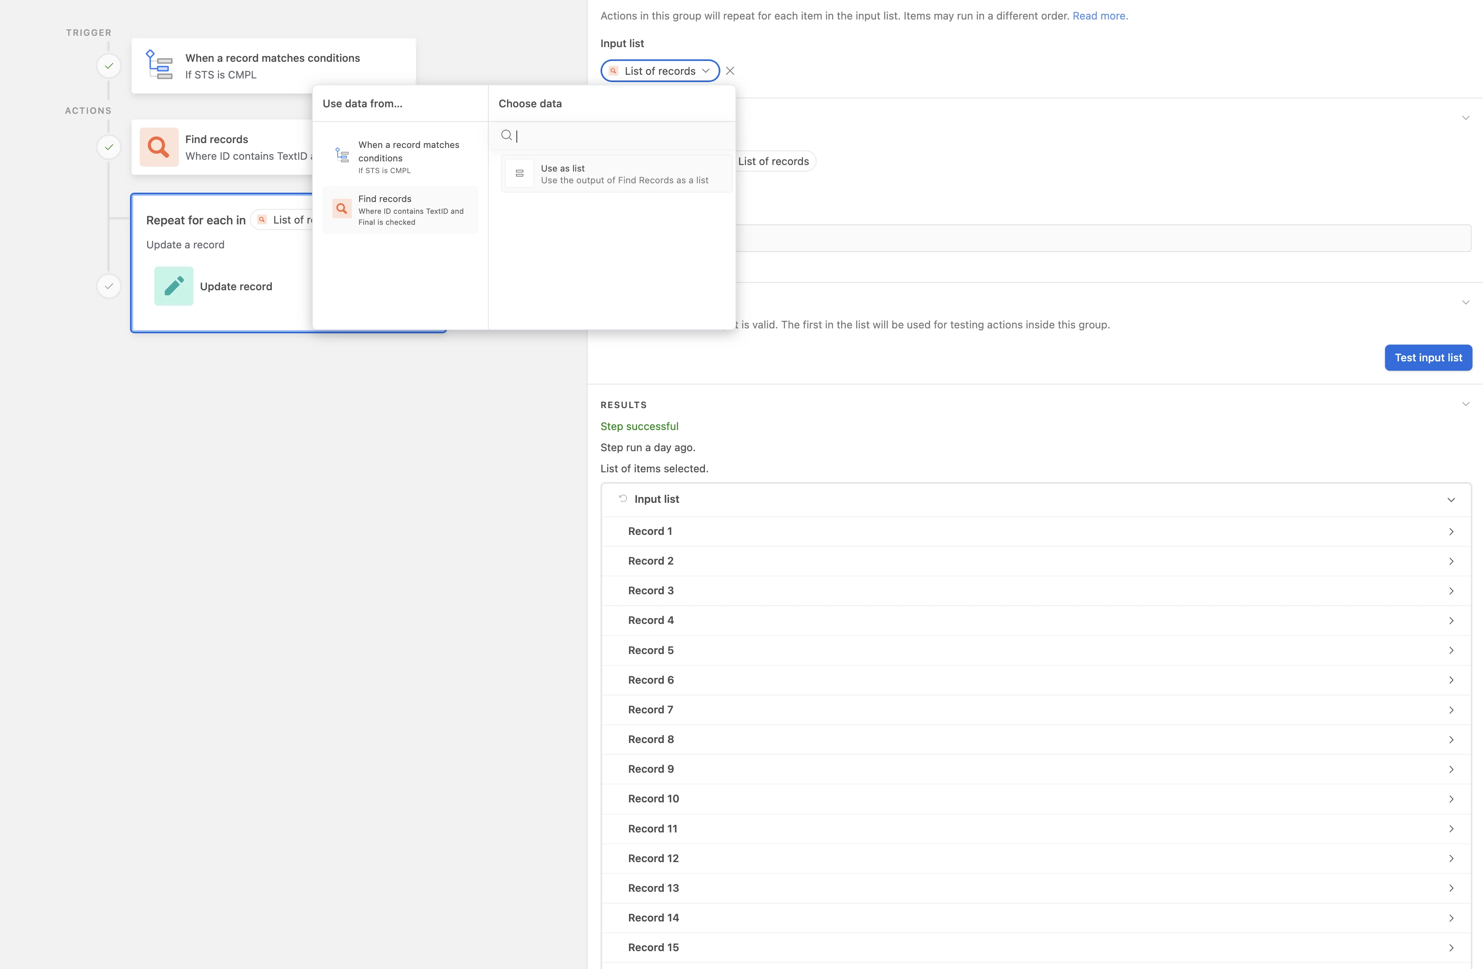Click the orange Find records magnifier icon

(158, 147)
